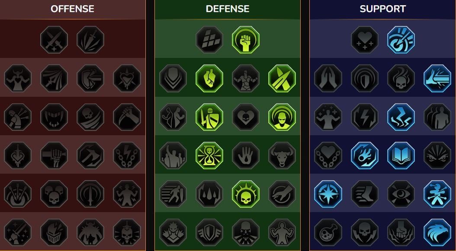456x251 pixels.
Task: Select the crossed swords mastery in Offense
Action: click(x=54, y=40)
